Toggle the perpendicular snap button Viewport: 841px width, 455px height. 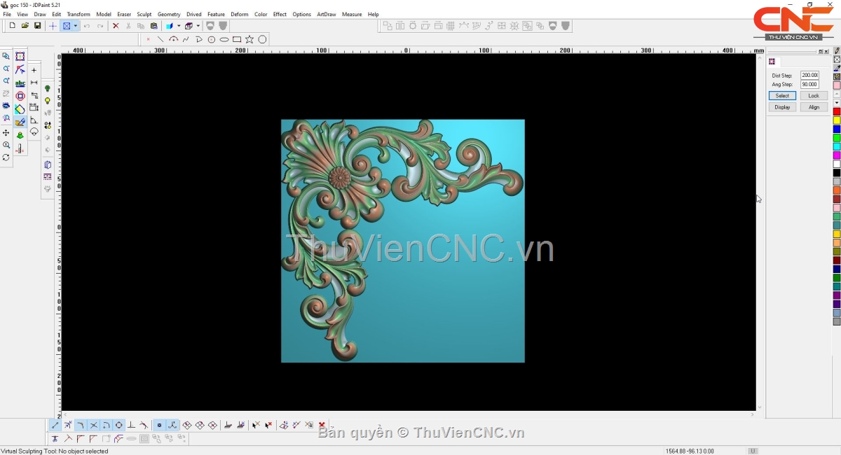coord(131,425)
